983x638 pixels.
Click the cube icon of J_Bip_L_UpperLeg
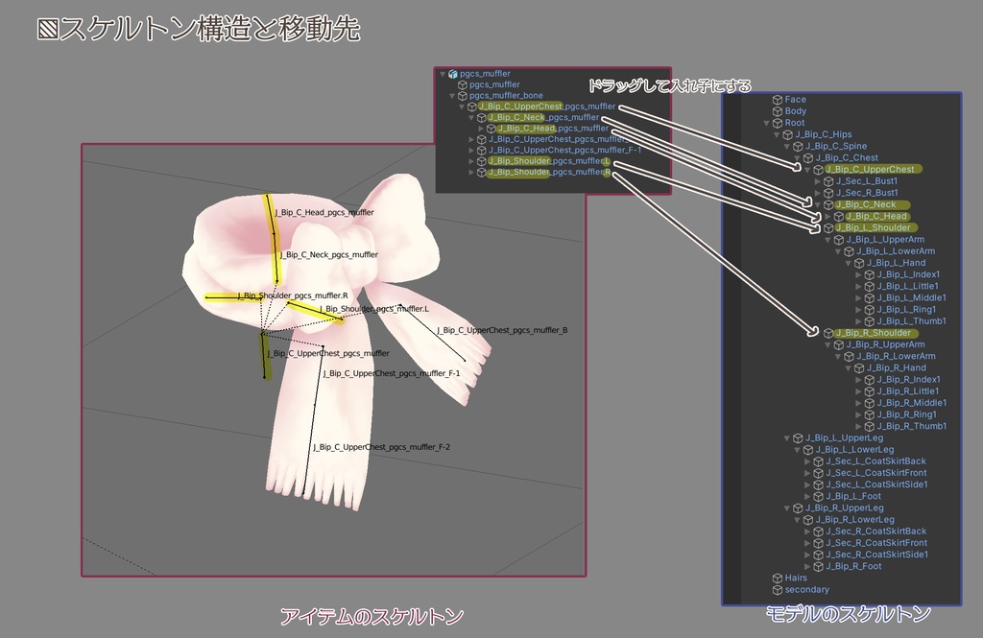point(798,438)
